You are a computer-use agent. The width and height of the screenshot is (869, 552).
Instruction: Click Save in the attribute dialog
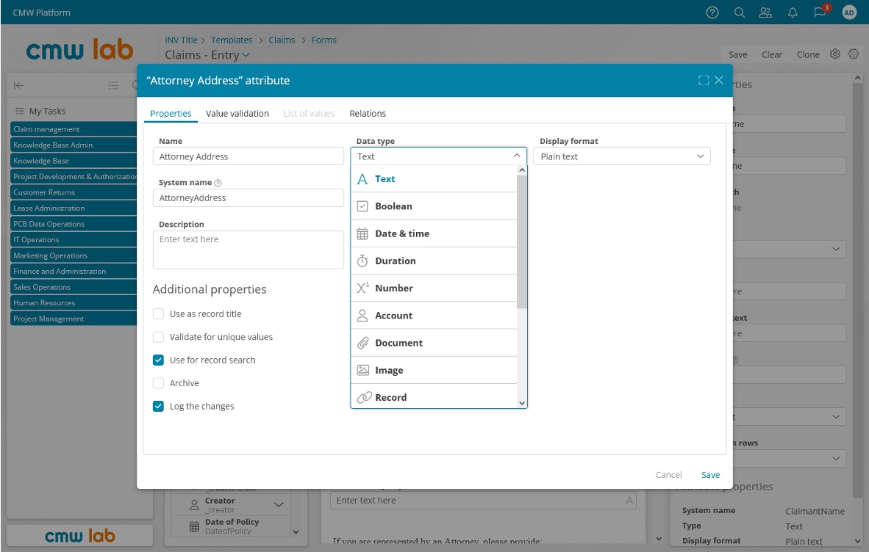pos(710,475)
